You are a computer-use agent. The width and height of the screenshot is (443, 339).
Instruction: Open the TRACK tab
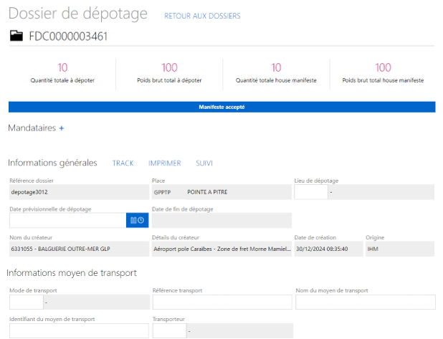click(123, 163)
